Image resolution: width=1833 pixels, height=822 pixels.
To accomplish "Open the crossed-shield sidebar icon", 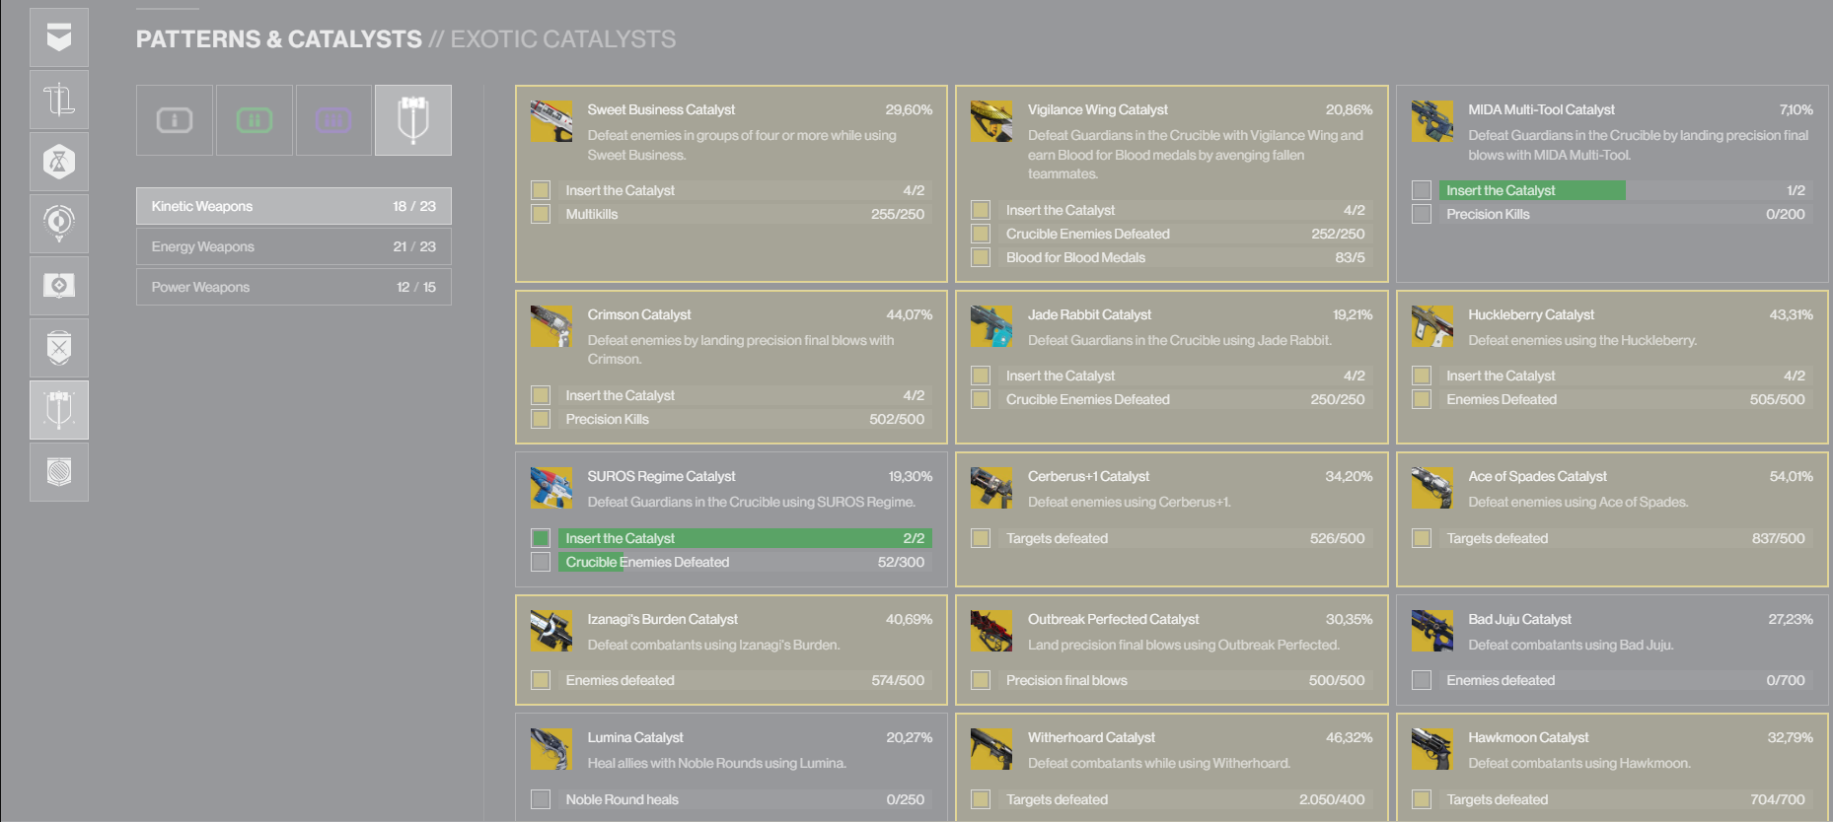I will [59, 348].
